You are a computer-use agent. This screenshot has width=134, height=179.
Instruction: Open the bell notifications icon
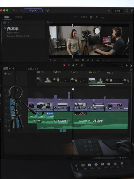pos(127,11)
